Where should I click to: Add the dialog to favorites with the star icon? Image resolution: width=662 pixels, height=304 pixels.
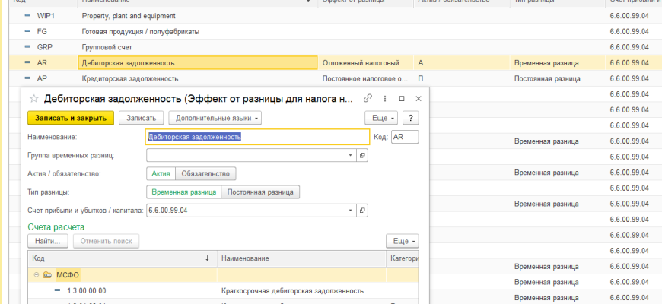[33, 99]
